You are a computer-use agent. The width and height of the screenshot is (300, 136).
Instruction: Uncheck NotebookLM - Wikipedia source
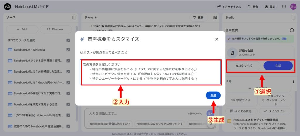pos(68,50)
